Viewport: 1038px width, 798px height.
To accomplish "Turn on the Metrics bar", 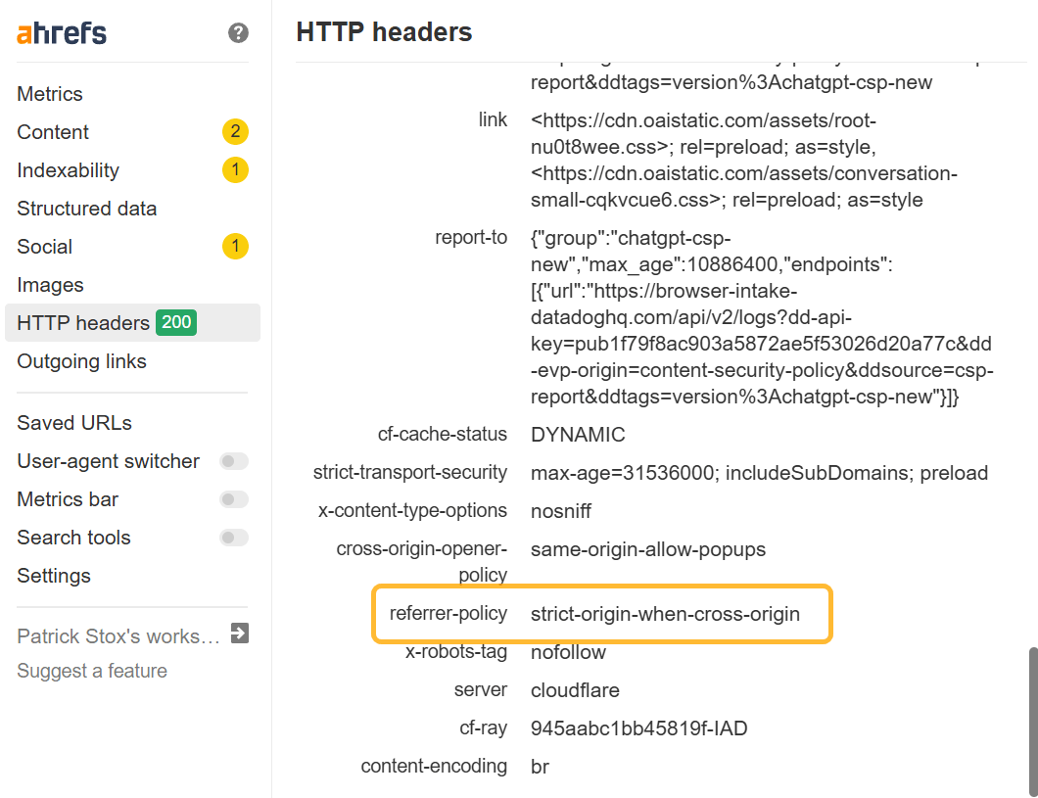I will coord(233,498).
